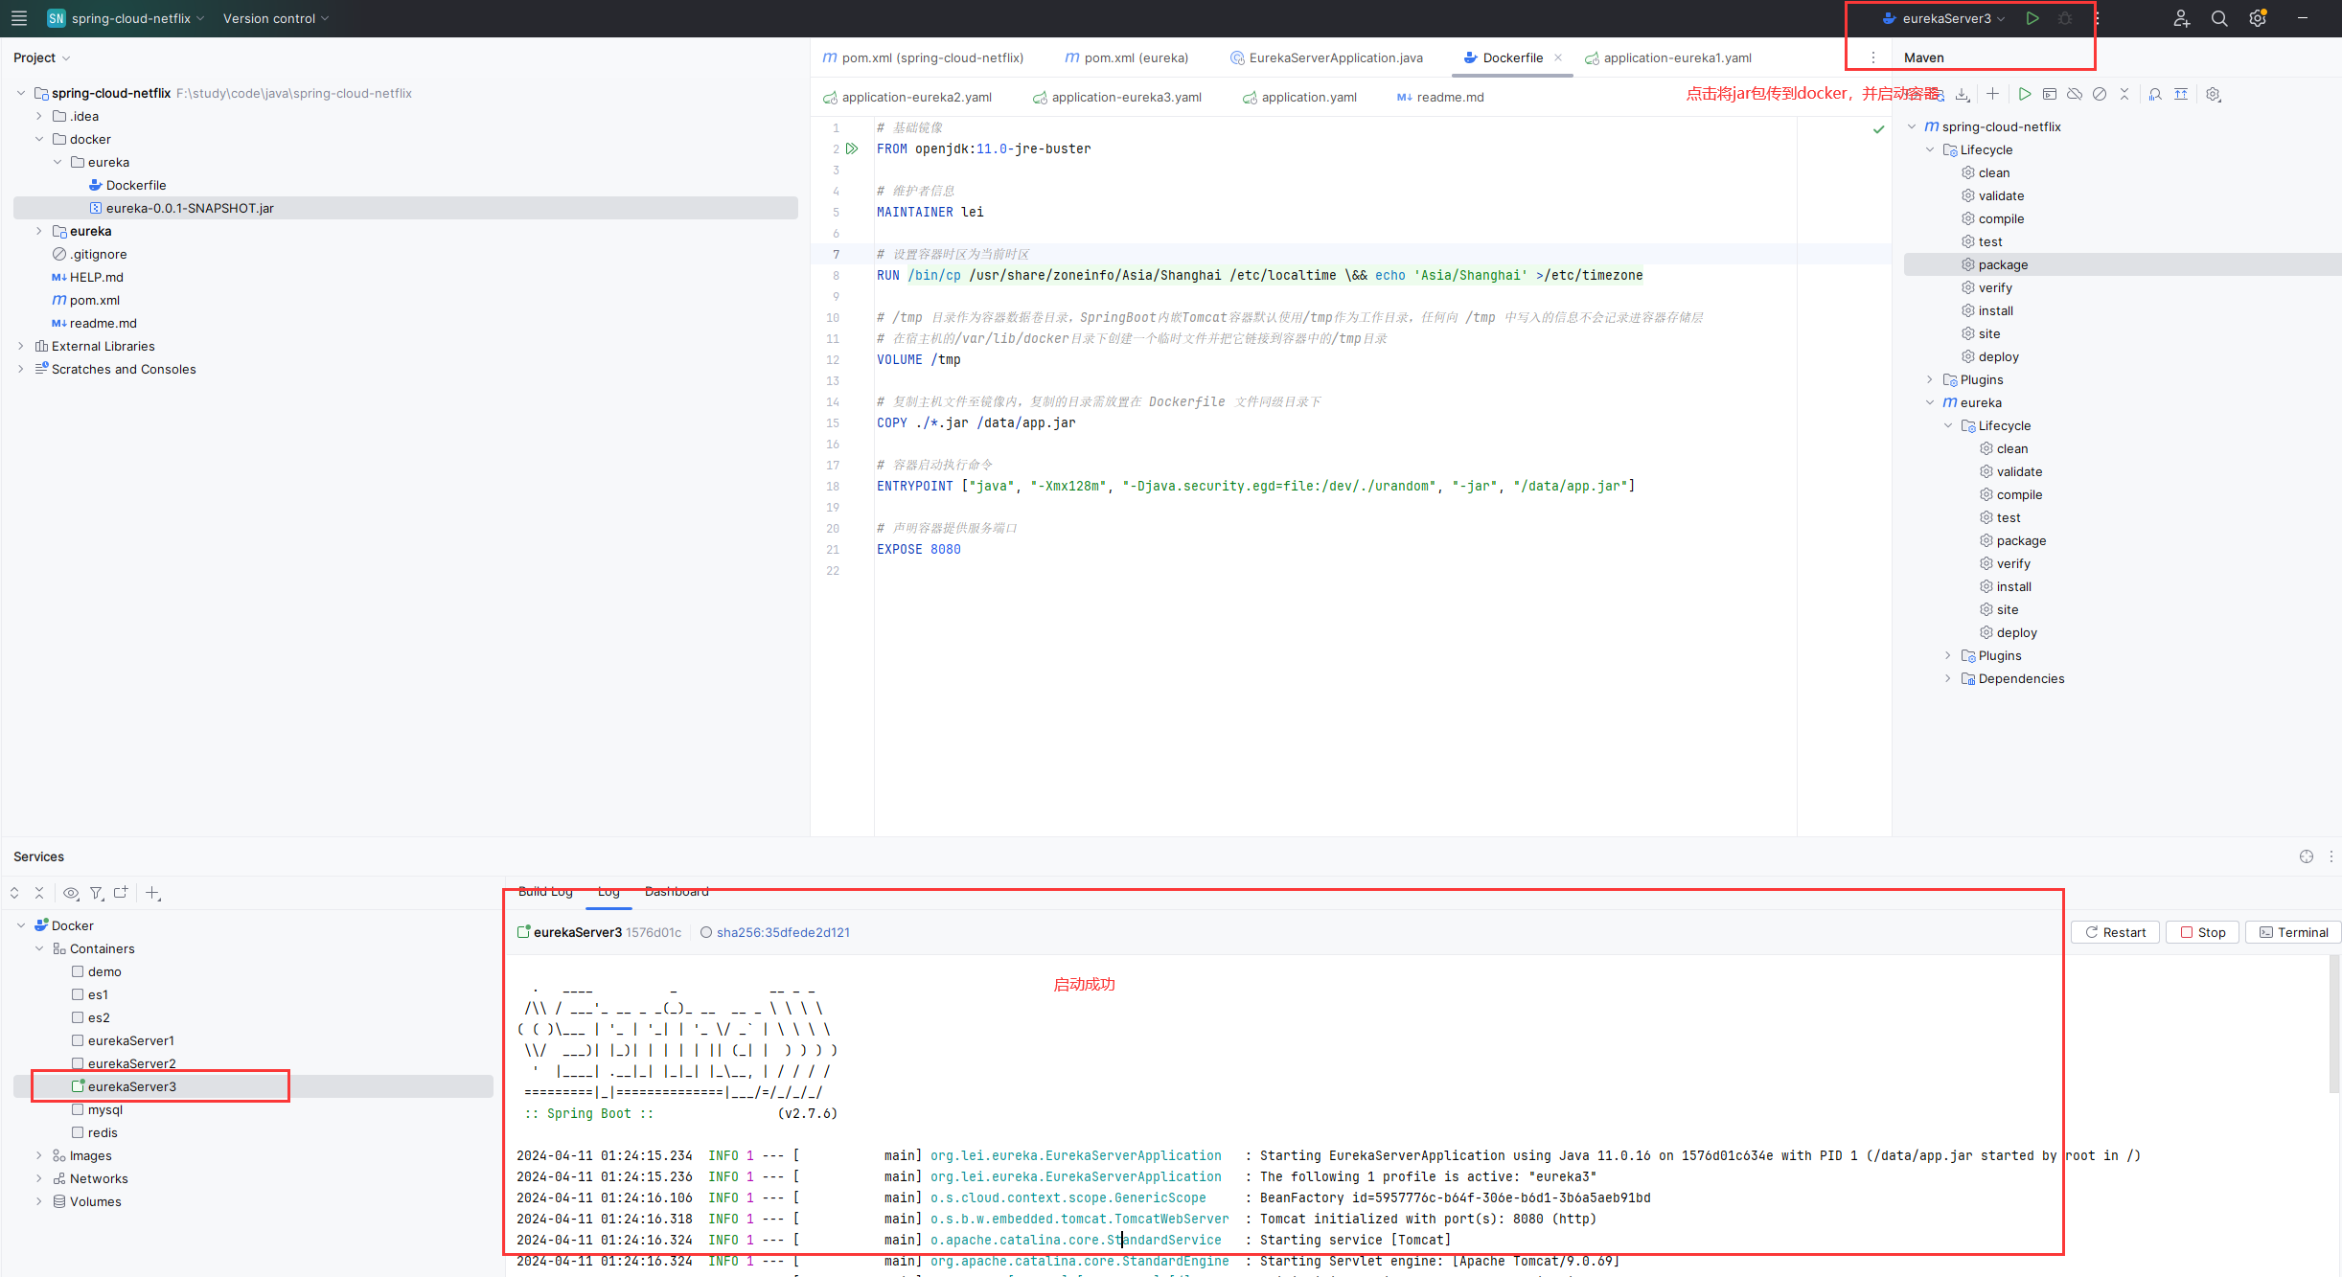The height and width of the screenshot is (1277, 2342).
Task: Run gutter icon beside FROM line
Action: (852, 148)
